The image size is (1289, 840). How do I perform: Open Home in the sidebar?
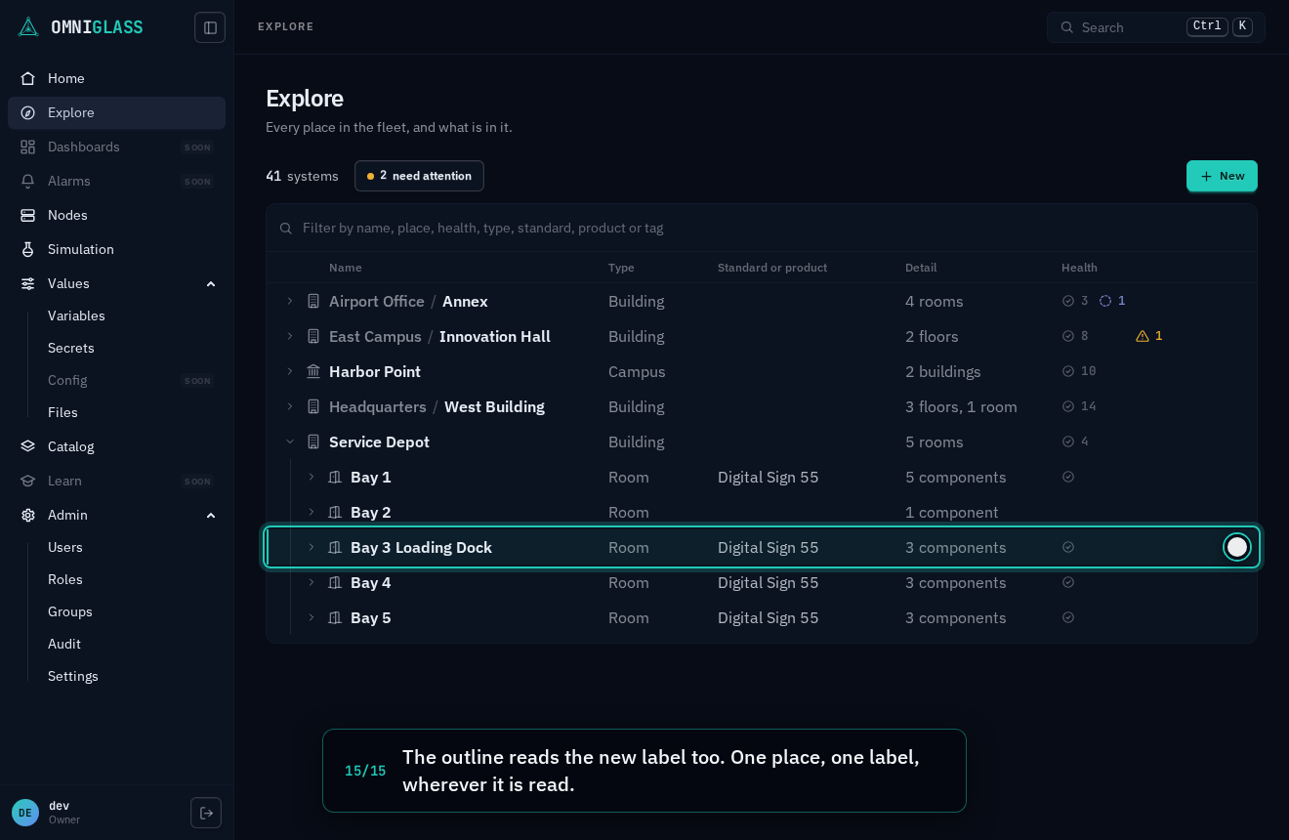tap(116, 78)
